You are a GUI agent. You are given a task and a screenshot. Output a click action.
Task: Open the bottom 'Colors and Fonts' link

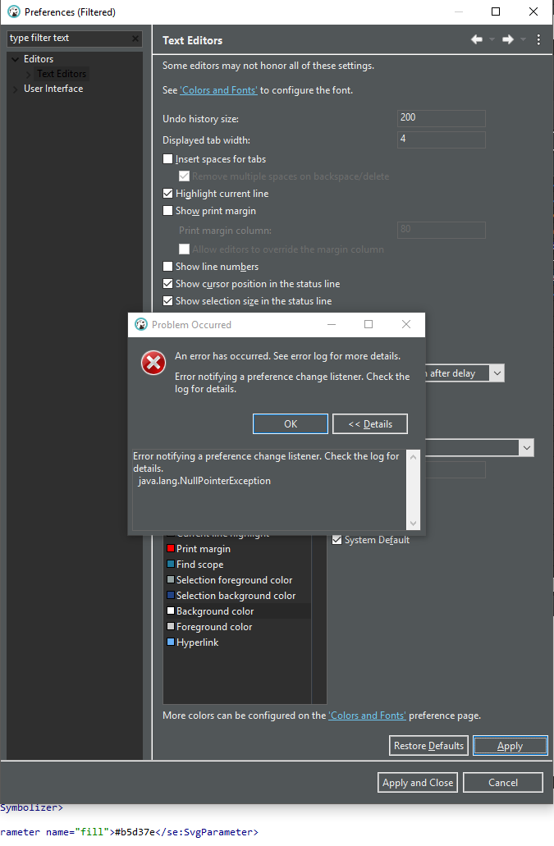pyautogui.click(x=368, y=716)
